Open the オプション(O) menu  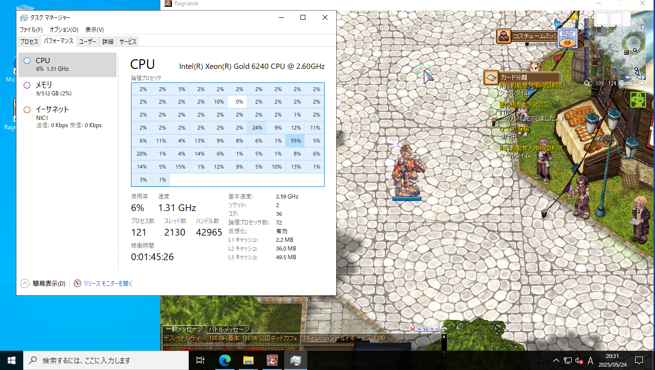click(x=64, y=30)
